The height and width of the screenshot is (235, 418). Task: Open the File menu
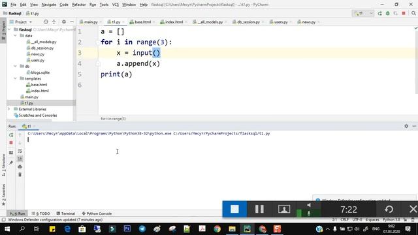13,5
